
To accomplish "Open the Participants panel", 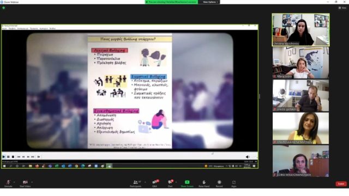I will pyautogui.click(x=136, y=183).
